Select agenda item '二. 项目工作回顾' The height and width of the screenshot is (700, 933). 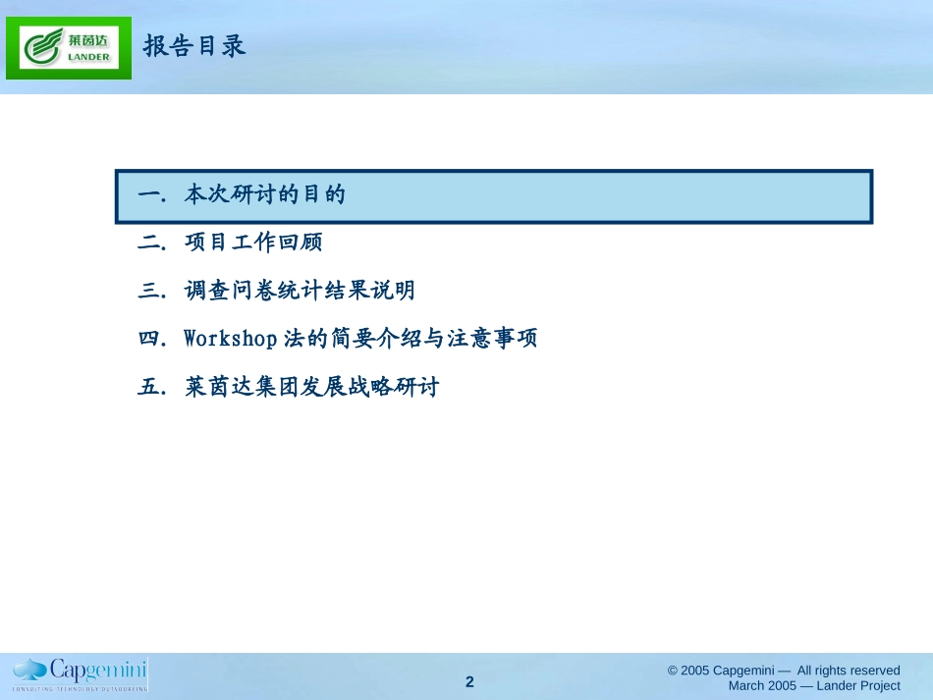point(230,242)
